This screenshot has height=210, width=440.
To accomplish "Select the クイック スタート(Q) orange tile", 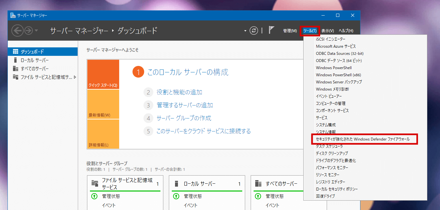I will click(x=103, y=74).
